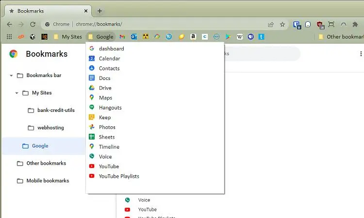Open new tab with plus button
The image size is (364, 218).
(x=99, y=11)
